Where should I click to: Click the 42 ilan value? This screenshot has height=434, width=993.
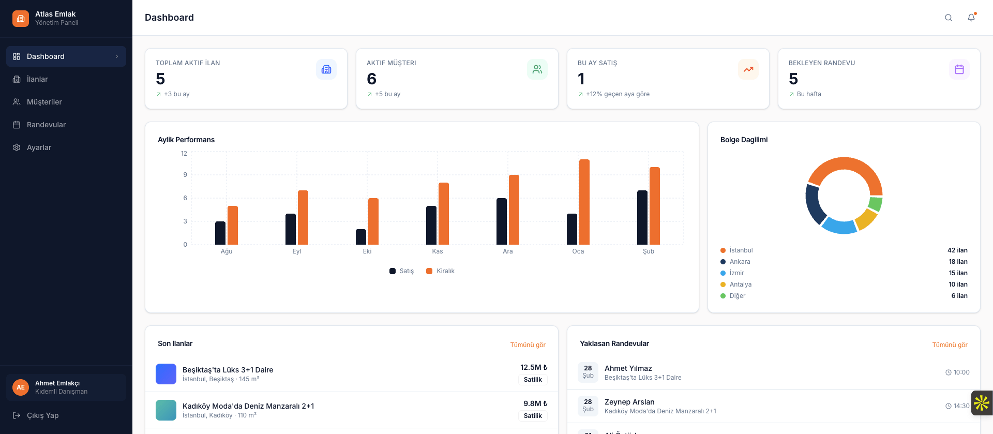[x=957, y=250]
